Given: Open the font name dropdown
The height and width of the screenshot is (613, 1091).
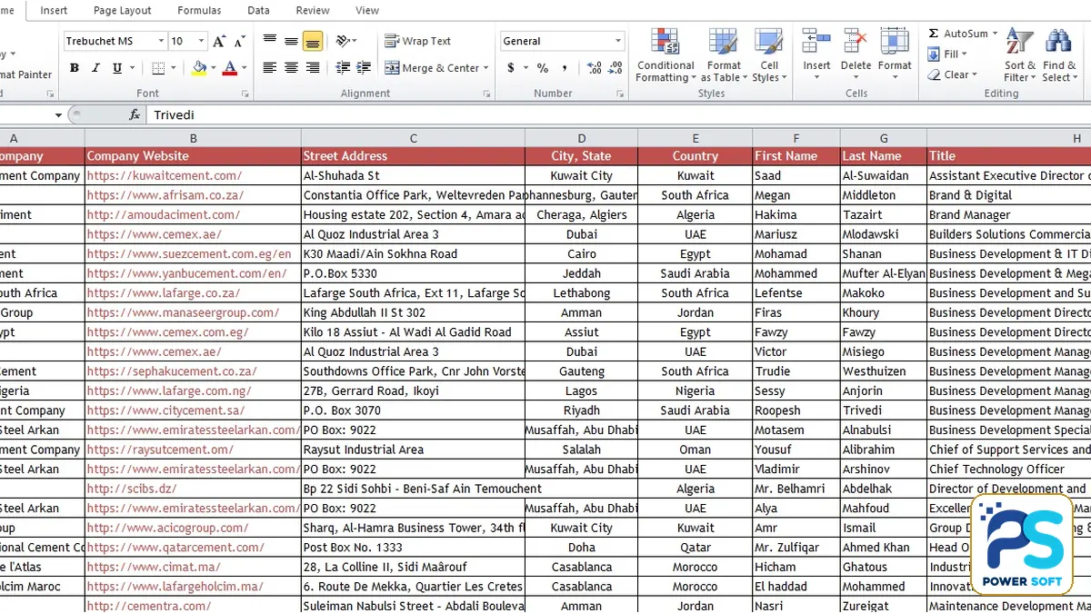Looking at the screenshot, I should coord(162,41).
